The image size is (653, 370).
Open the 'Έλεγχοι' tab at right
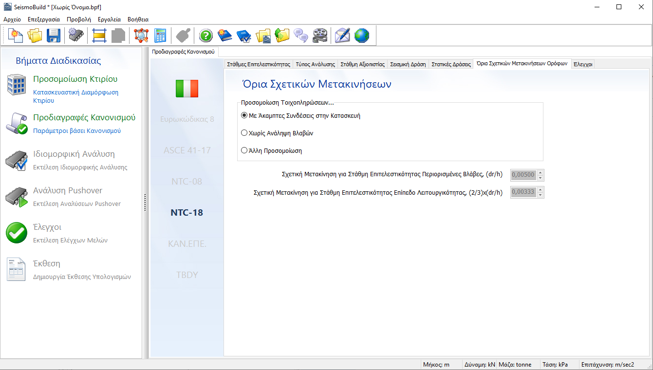(582, 64)
